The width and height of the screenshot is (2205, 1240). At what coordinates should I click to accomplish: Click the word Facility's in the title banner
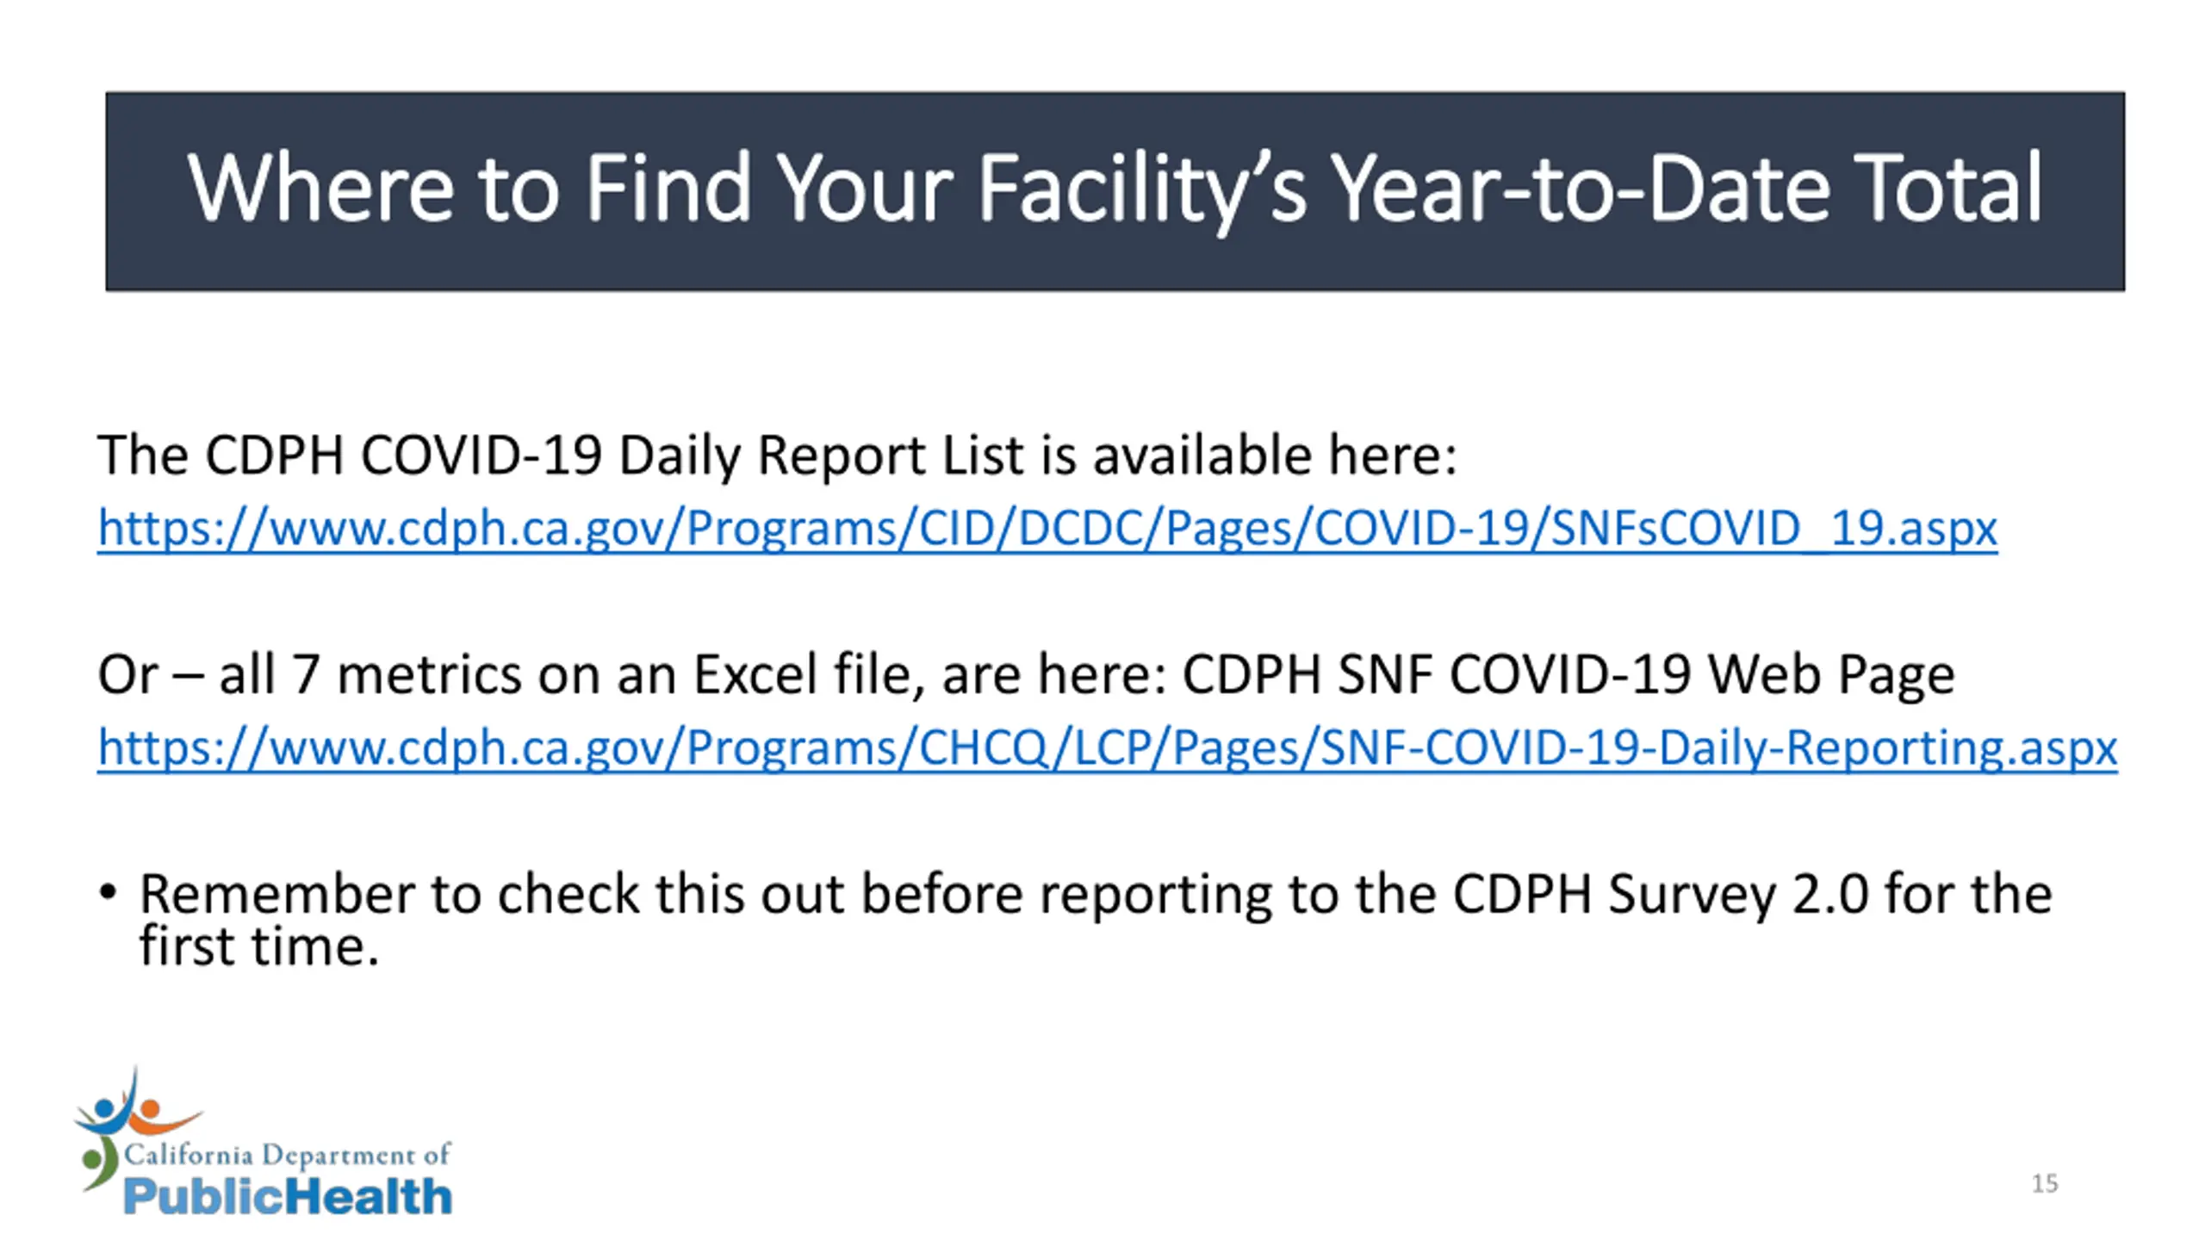click(1142, 189)
